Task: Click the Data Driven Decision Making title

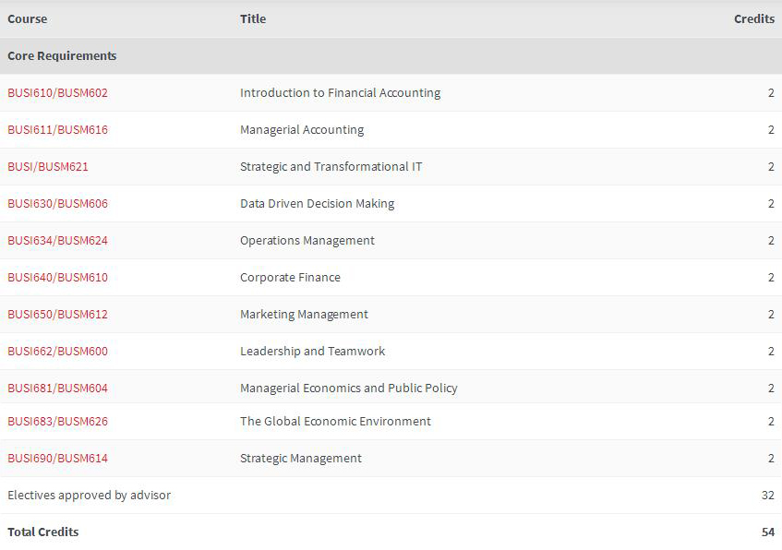Action: [x=317, y=204]
